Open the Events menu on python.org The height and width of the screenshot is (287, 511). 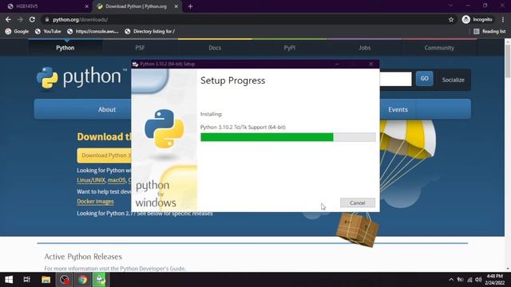point(398,109)
